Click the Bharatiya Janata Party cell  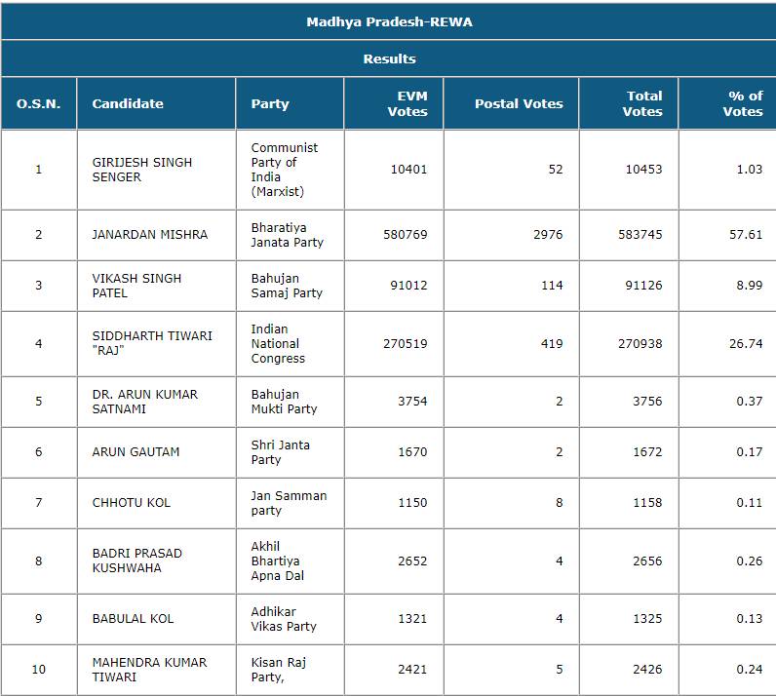point(287,235)
